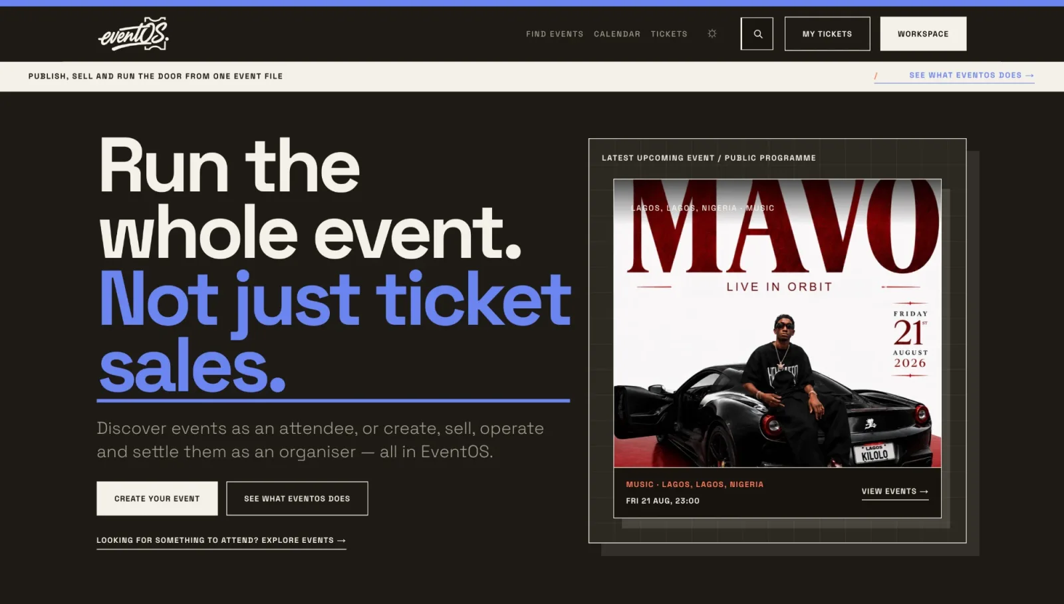Click the Latest Upcoming Event / Public Programme heading
Image resolution: width=1064 pixels, height=604 pixels.
[709, 158]
